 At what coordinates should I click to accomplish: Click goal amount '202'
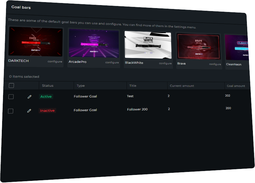[x=228, y=96]
